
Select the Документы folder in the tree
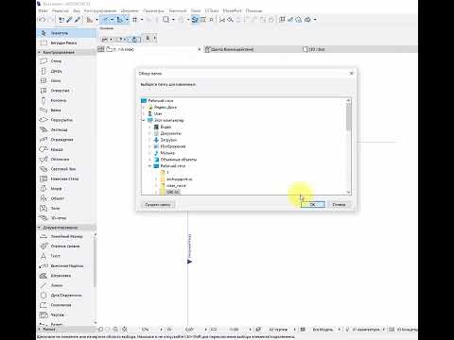[x=170, y=133]
